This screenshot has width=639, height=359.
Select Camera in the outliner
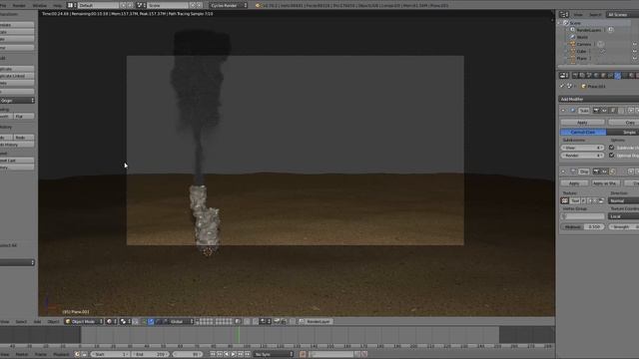pyautogui.click(x=583, y=44)
